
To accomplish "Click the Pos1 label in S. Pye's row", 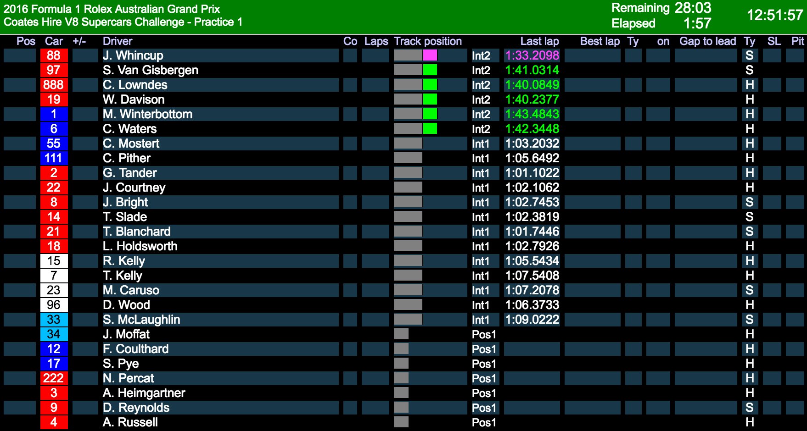I will [x=484, y=364].
